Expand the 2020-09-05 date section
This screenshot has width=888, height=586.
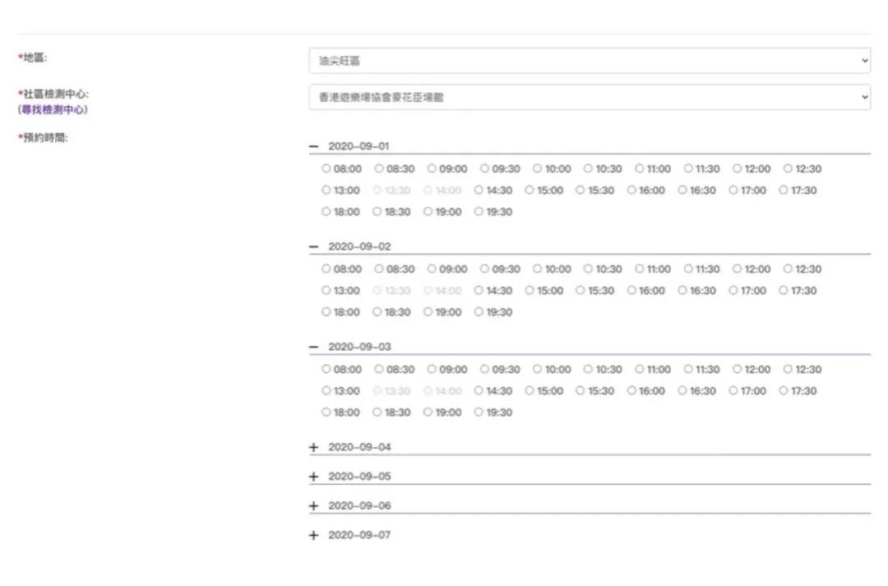(313, 477)
